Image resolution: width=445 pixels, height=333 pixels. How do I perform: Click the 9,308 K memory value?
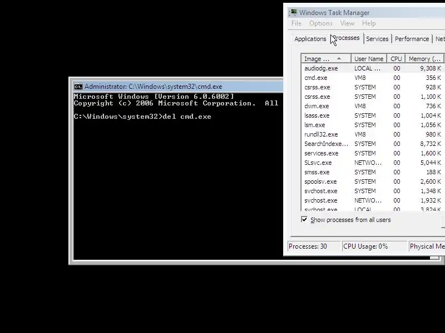pyautogui.click(x=431, y=68)
